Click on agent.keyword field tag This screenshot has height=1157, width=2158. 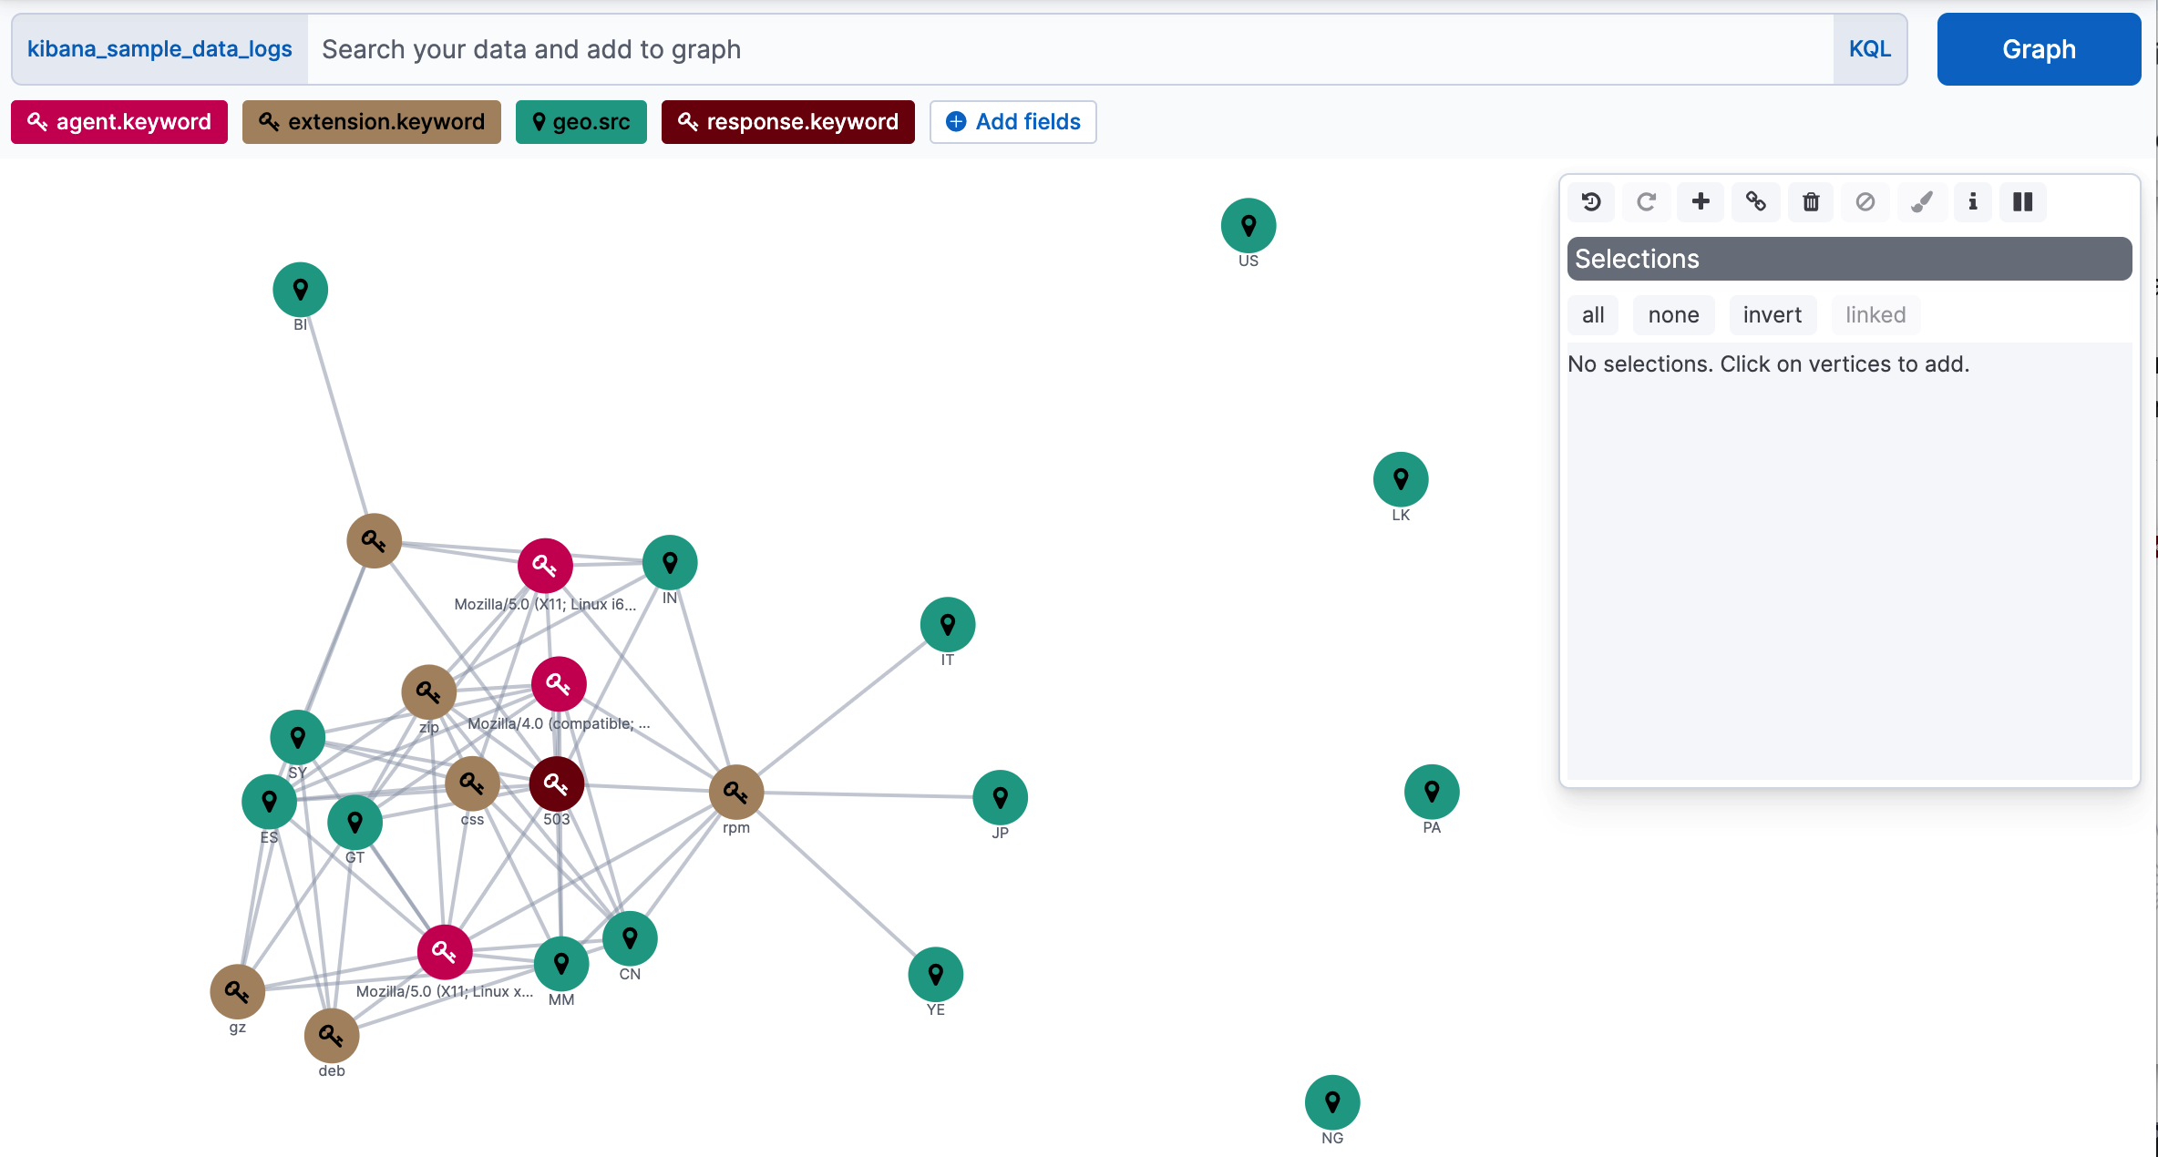coord(118,121)
